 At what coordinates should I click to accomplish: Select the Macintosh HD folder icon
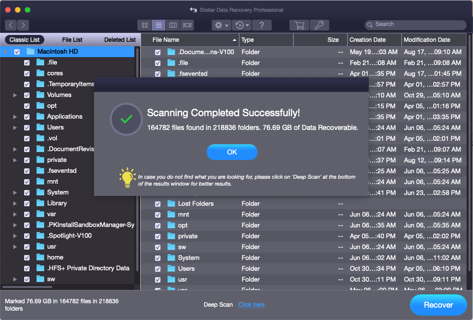[30, 52]
